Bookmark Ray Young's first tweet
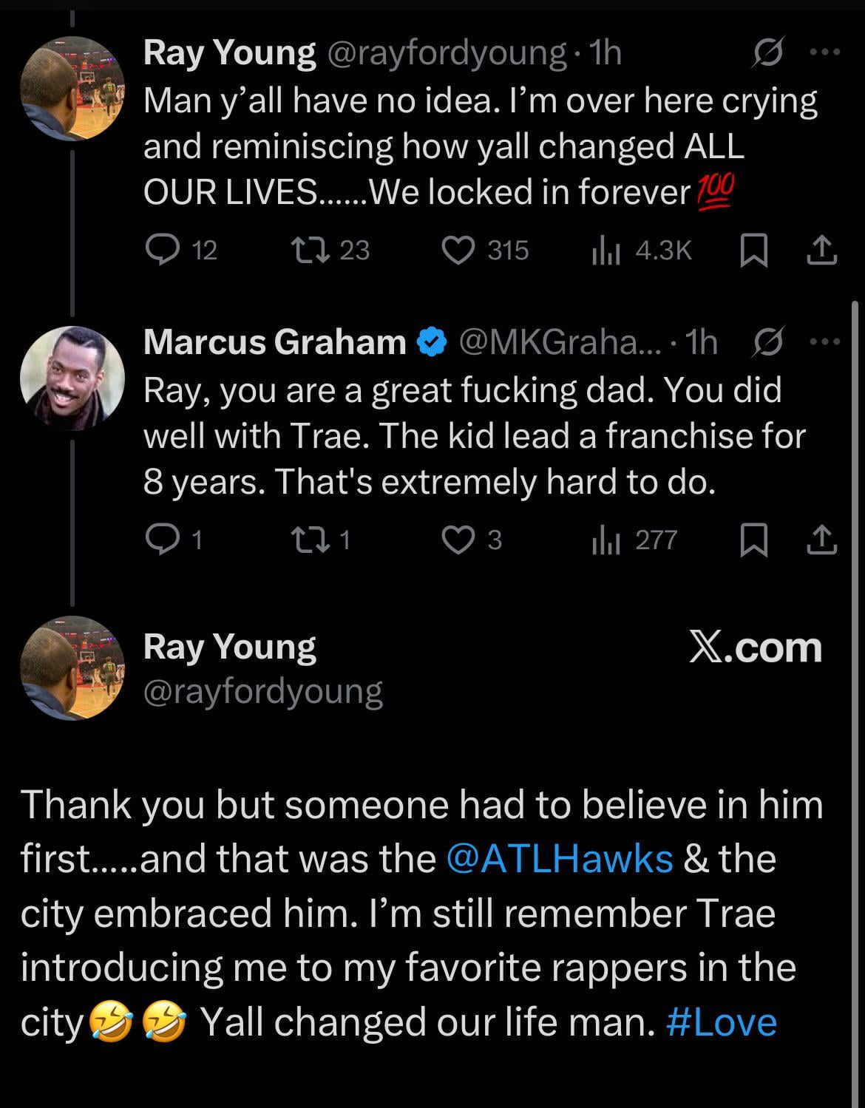The height and width of the screenshot is (1108, 865). [x=753, y=251]
